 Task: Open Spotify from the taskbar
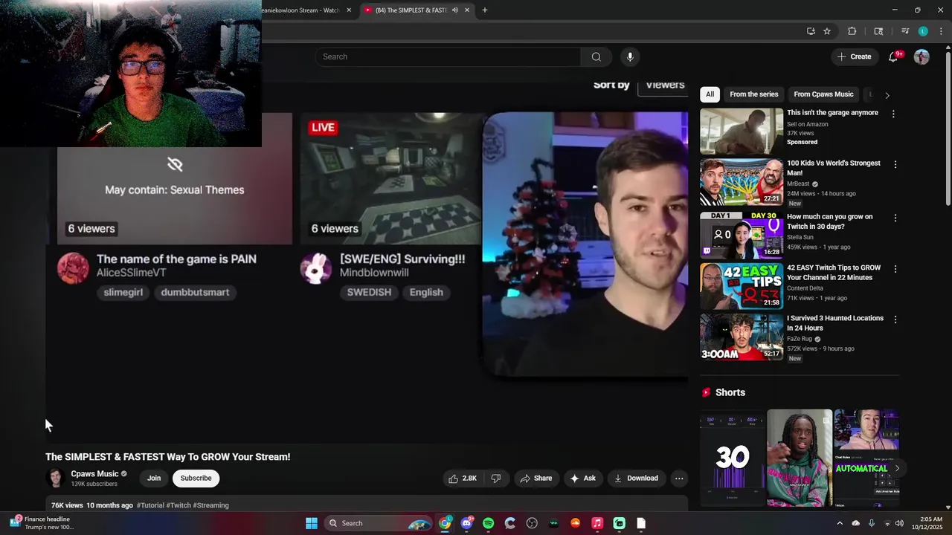488,523
